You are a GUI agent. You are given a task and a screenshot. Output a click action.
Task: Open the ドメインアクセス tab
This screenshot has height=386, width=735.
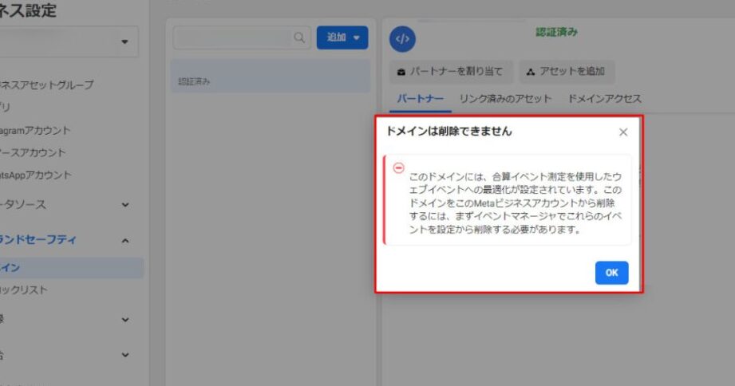click(x=604, y=98)
